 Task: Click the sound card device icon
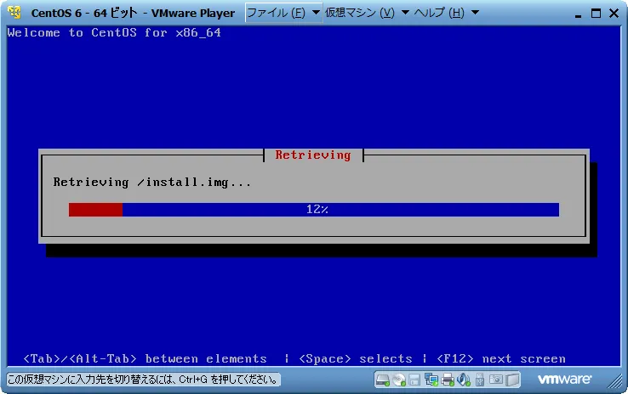(x=464, y=380)
